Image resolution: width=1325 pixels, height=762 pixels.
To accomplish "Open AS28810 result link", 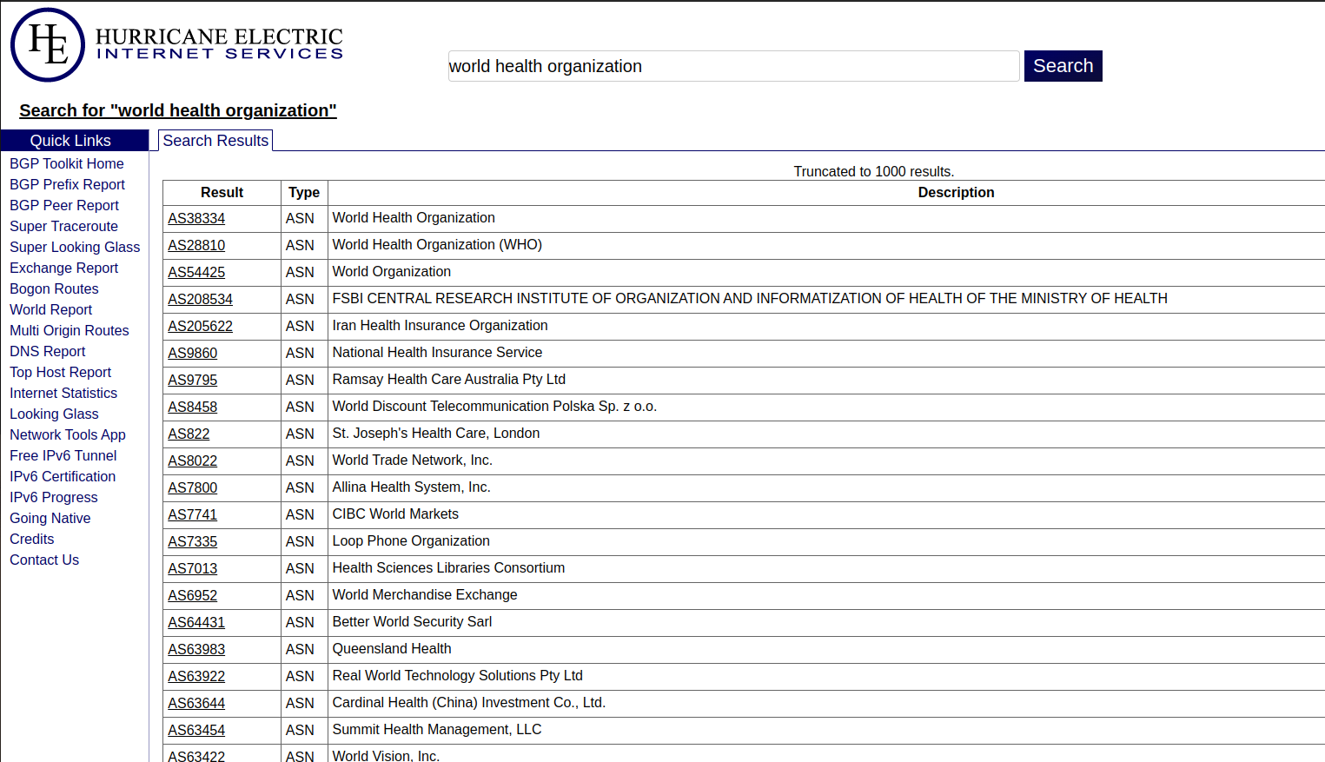I will (196, 245).
